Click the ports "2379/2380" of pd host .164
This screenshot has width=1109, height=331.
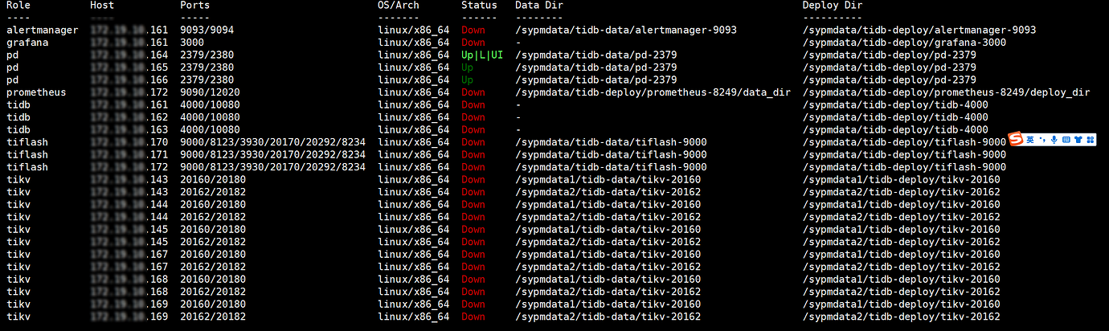pos(207,55)
